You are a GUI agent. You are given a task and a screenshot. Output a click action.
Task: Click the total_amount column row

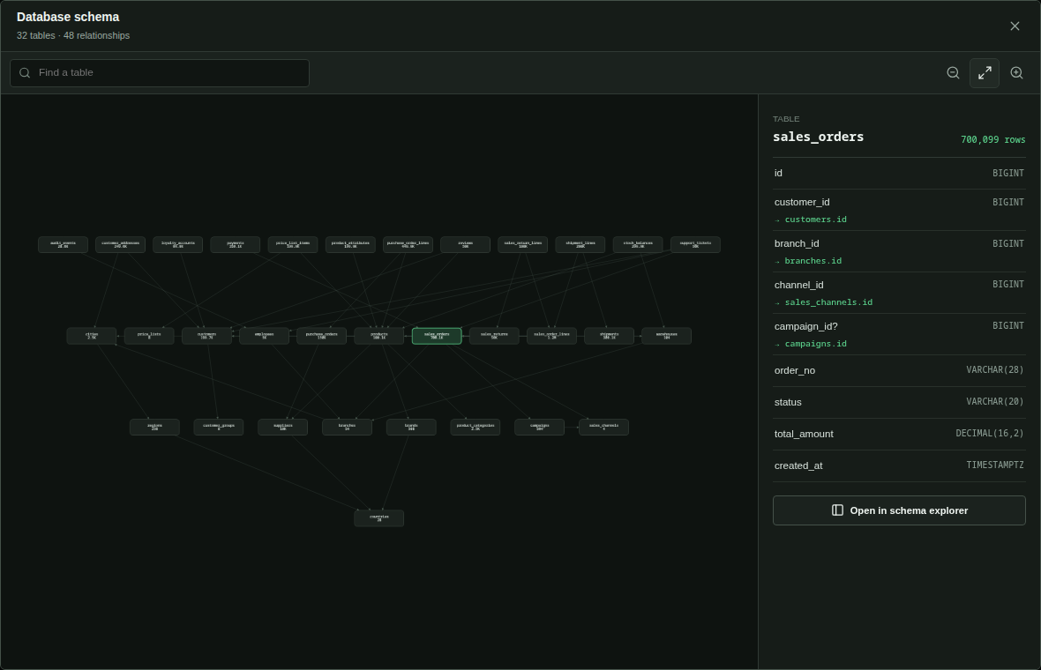coord(899,435)
